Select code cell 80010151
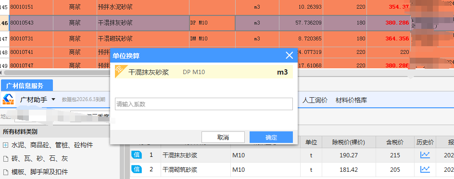The height and width of the screenshot is (179, 454). [31, 7]
